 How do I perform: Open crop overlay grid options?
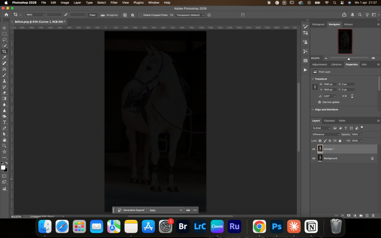pos(125,15)
